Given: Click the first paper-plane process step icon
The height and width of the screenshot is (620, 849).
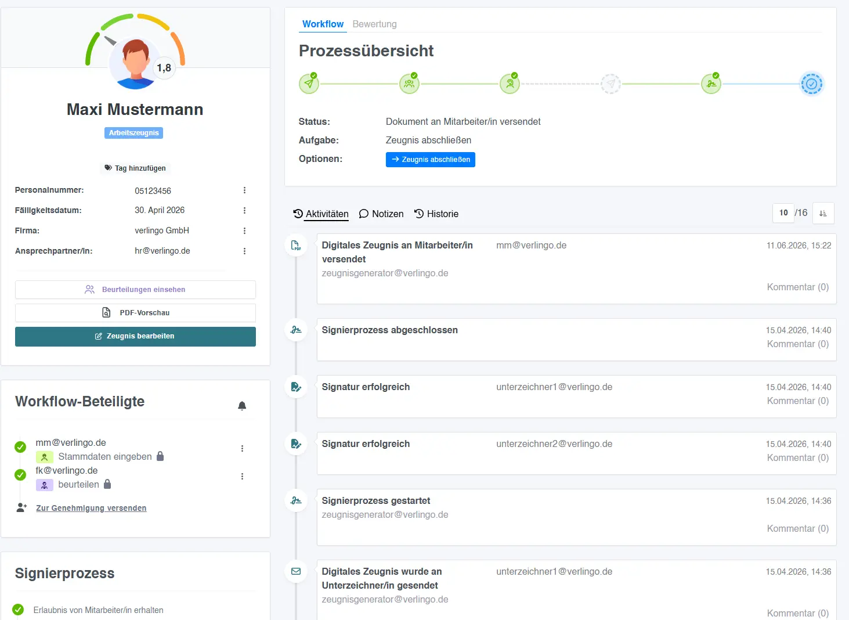Looking at the screenshot, I should (x=309, y=84).
